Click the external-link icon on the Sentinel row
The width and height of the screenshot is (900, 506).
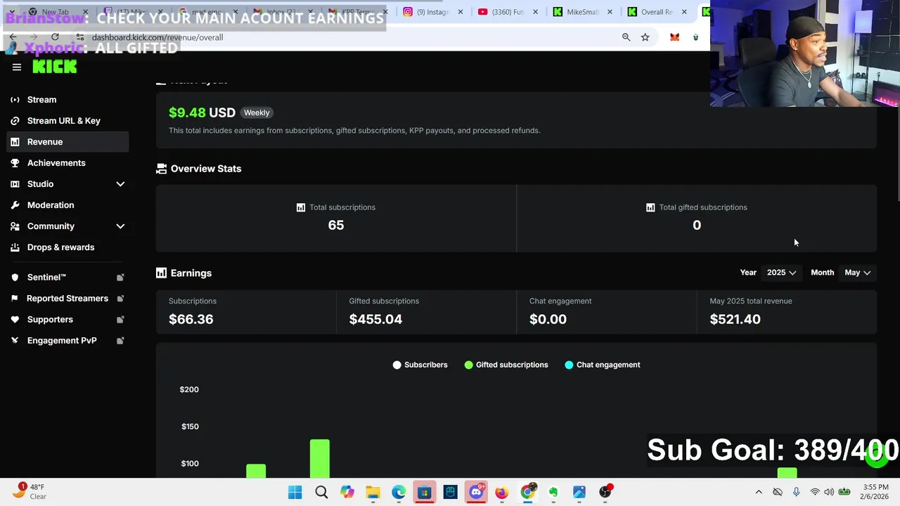coord(120,278)
